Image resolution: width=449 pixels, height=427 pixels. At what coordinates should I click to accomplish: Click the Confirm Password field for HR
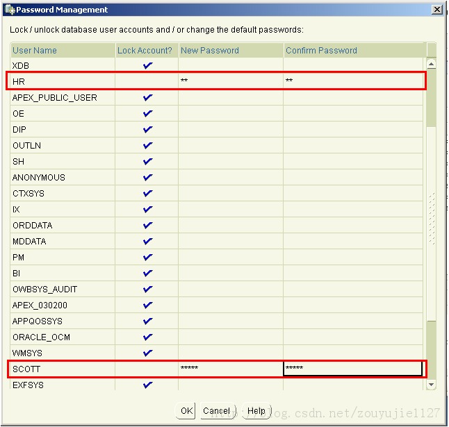(x=353, y=81)
